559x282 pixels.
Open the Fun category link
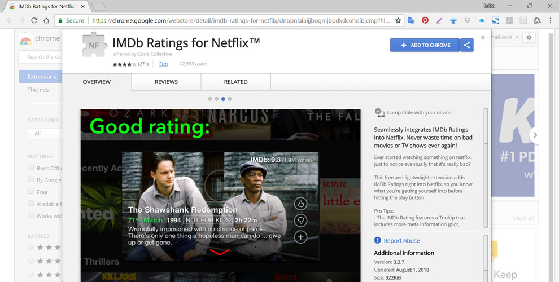point(163,64)
